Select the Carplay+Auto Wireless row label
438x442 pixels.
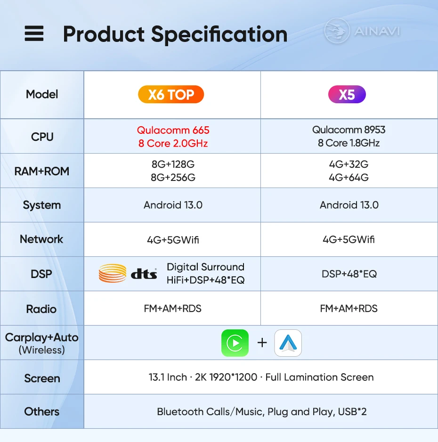click(x=42, y=343)
